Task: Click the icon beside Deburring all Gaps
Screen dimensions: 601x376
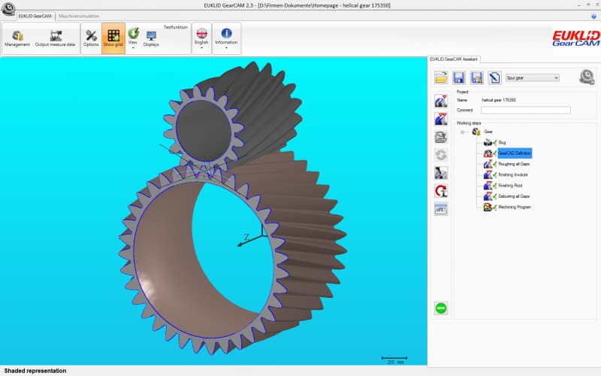Action: coord(488,196)
